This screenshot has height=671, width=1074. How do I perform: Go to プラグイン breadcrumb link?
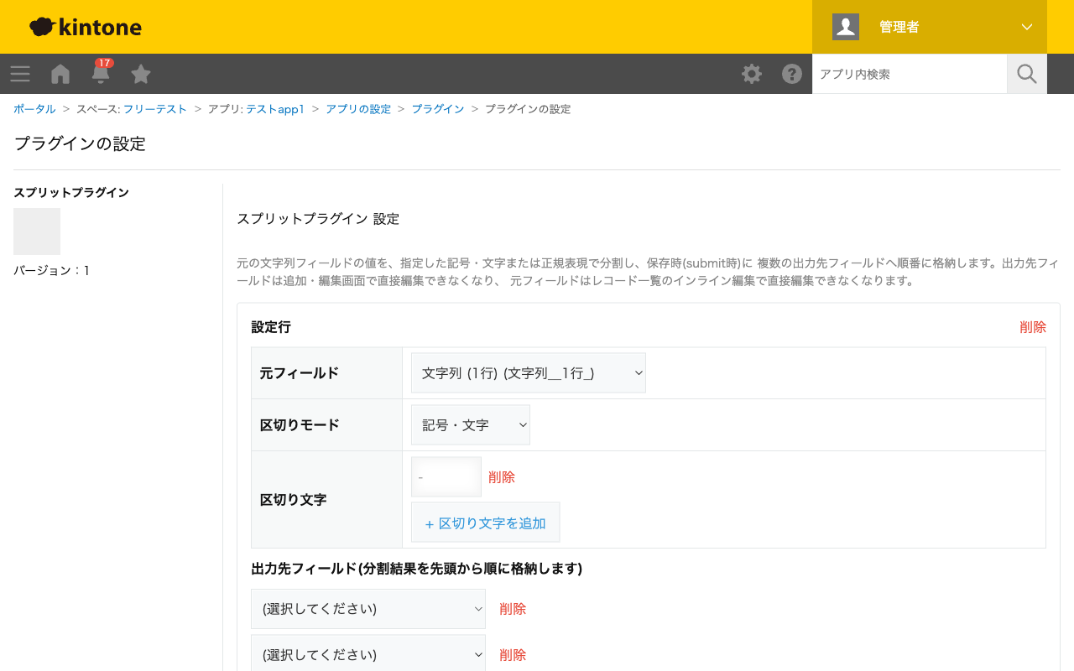[x=438, y=109]
